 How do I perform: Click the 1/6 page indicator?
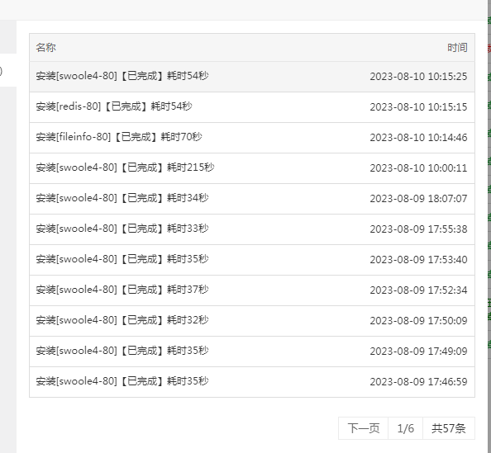[x=406, y=428]
